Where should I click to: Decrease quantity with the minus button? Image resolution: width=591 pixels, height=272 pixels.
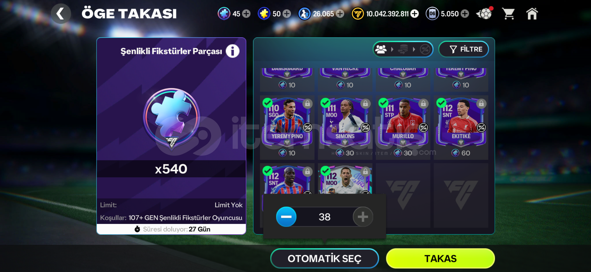pos(286,217)
